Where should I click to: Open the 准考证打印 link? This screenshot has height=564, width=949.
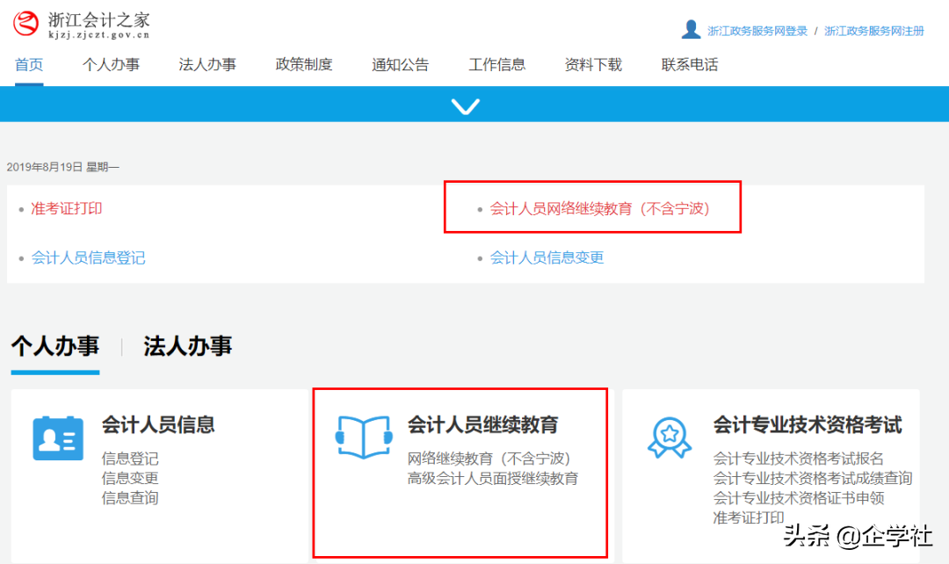pos(66,209)
